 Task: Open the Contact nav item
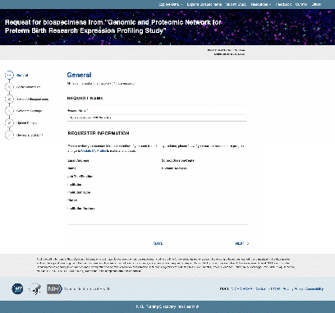point(301,4)
